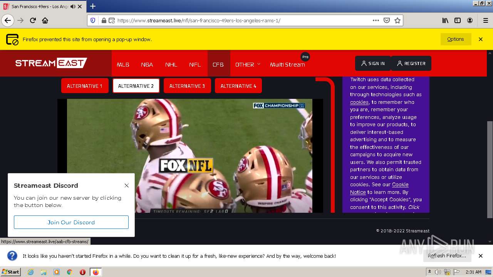Viewport: 493px width, 277px height.
Task: Switch to ALTERNATIVE 3 stream
Action: click(x=187, y=86)
